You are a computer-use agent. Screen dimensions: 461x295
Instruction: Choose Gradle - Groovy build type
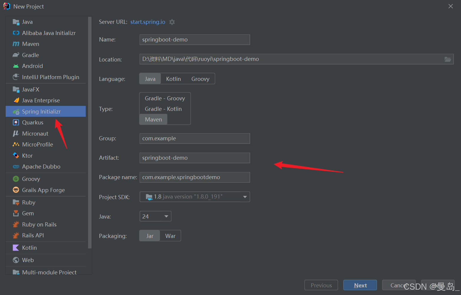coord(165,98)
